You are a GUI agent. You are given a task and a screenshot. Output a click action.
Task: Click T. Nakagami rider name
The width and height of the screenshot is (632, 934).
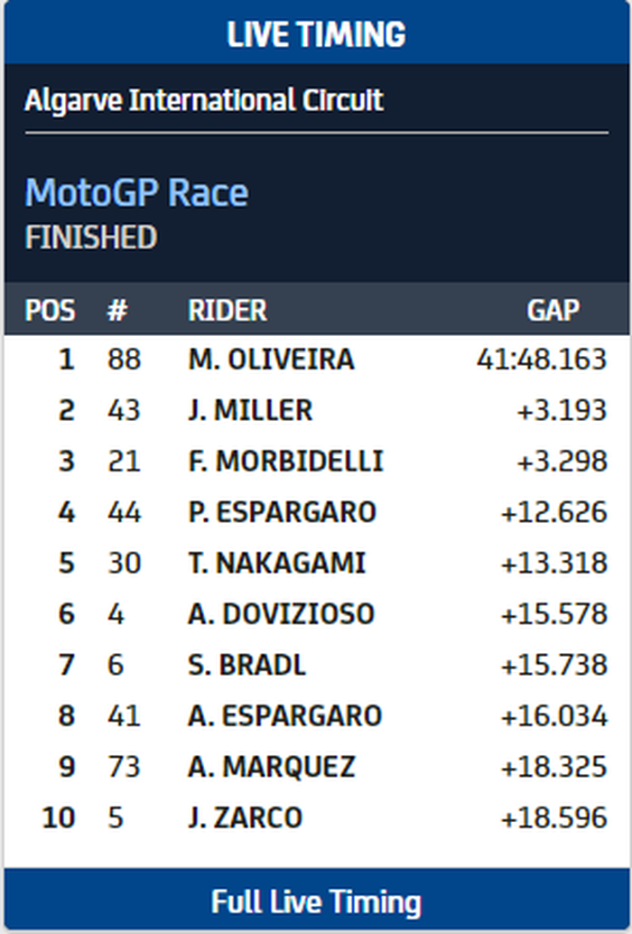[276, 563]
